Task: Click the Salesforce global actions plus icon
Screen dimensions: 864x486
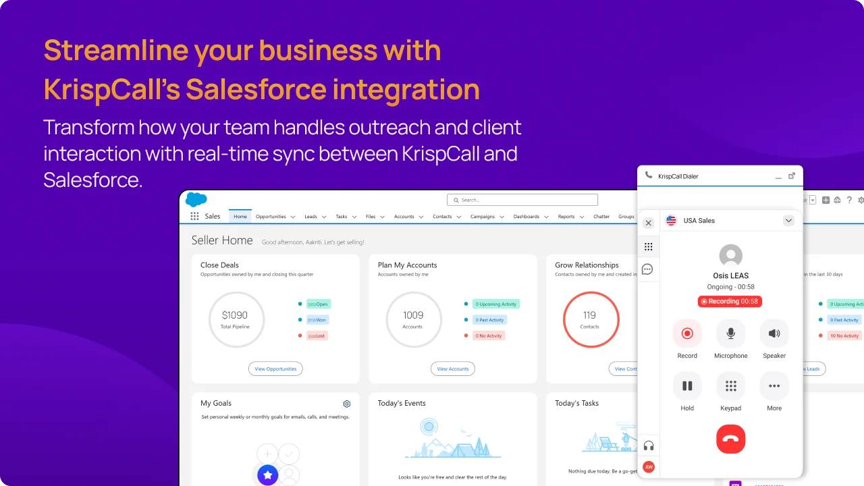Action: coord(826,200)
